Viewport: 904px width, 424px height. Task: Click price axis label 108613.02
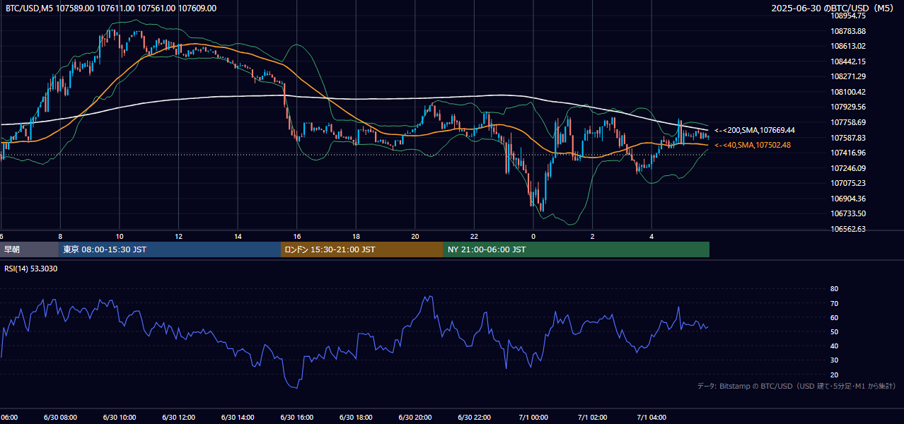(848, 46)
